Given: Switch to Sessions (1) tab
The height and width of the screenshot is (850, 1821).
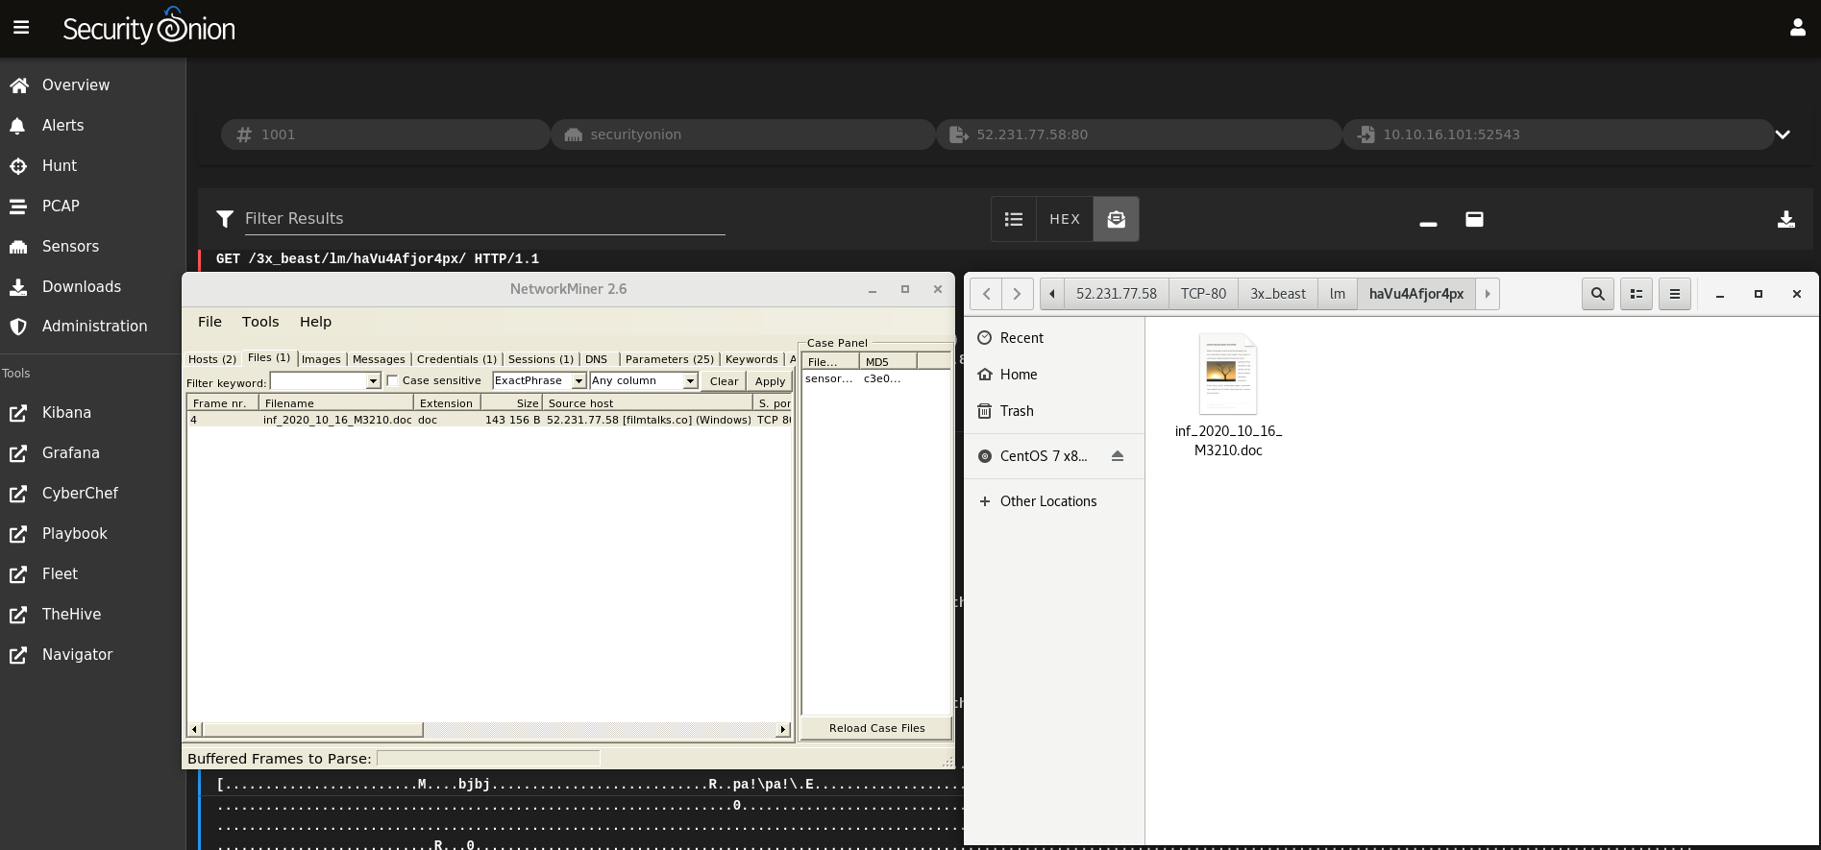Looking at the screenshot, I should tap(540, 359).
